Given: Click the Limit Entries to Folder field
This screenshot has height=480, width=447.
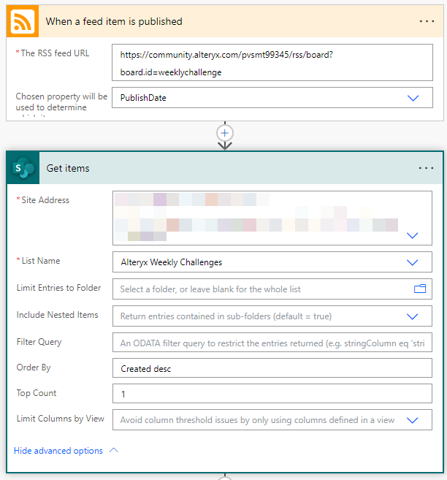Looking at the screenshot, I should pos(272,289).
